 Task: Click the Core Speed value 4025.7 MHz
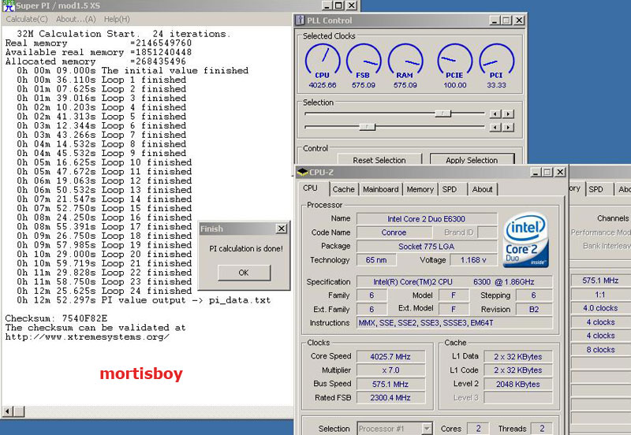pos(390,357)
